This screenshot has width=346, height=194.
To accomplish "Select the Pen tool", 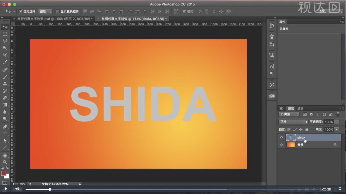I will click(x=5, y=127).
